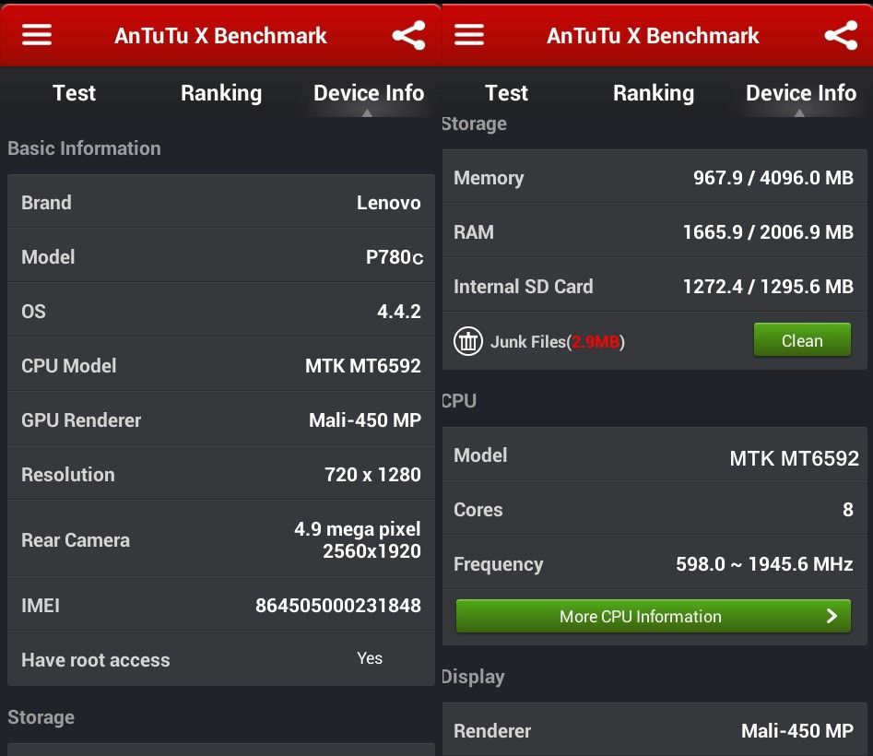Screen dimensions: 873x756
Task: Click the Renderer label in the Display section
Action: (492, 731)
